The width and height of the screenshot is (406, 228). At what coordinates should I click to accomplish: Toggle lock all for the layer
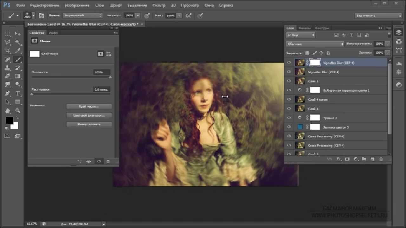click(x=328, y=53)
